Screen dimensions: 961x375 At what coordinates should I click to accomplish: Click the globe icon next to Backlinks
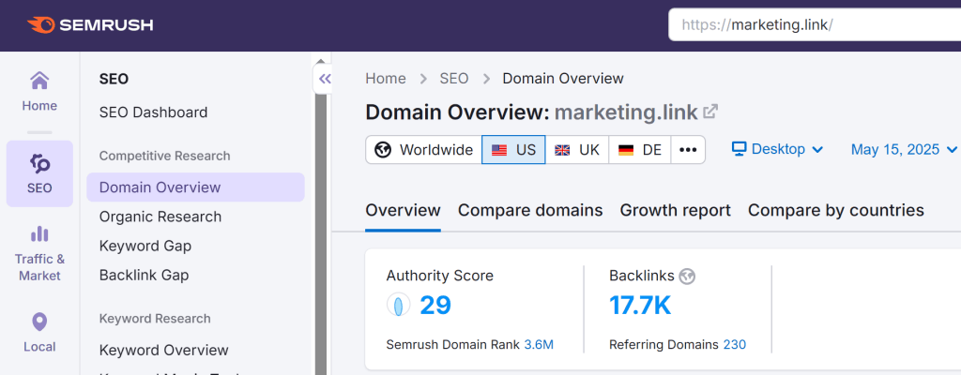(687, 277)
